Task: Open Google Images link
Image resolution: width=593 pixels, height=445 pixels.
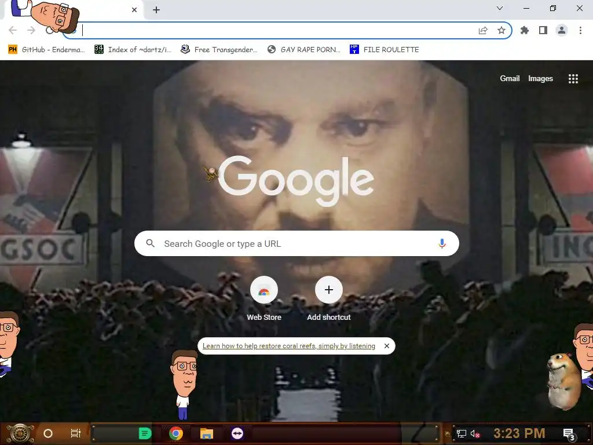Action: 540,78
